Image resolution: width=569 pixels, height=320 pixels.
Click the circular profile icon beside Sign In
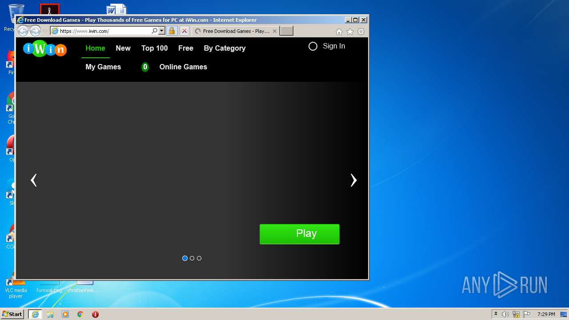tap(313, 46)
